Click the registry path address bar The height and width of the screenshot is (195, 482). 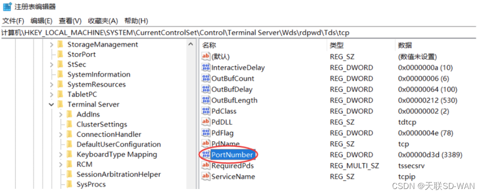pos(241,33)
